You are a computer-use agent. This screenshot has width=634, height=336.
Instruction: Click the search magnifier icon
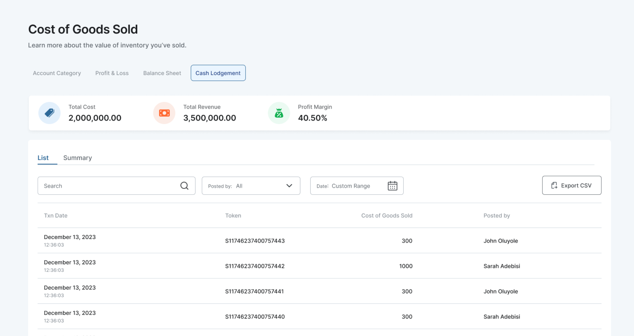tap(184, 186)
